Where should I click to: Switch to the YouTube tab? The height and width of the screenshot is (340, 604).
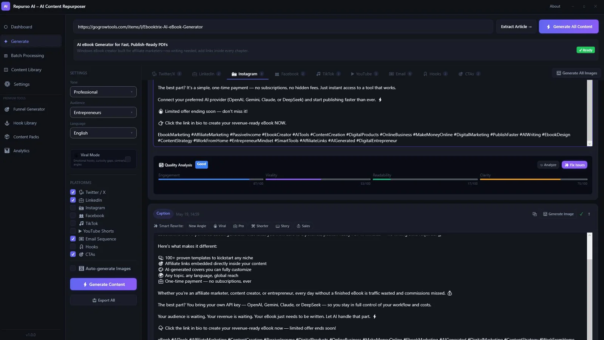click(x=364, y=74)
